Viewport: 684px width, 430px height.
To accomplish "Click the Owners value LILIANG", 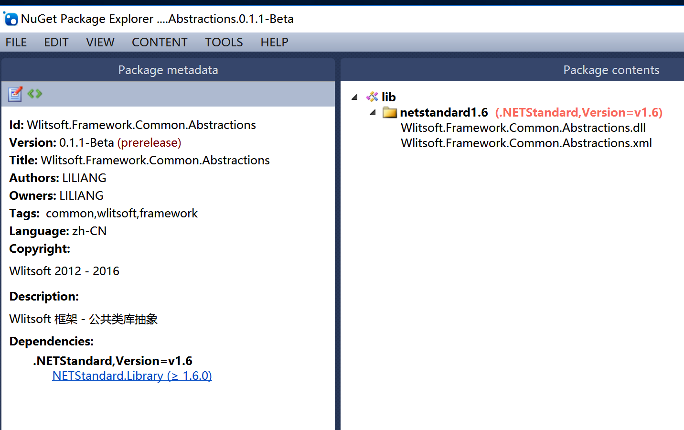I will [x=81, y=195].
